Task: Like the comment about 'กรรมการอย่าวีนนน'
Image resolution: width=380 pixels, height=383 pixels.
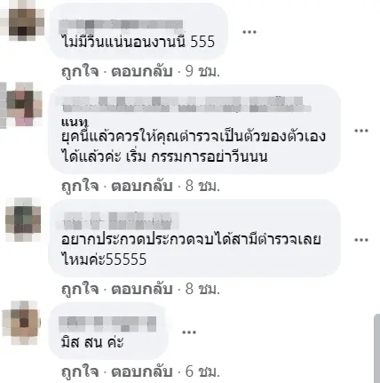Action: (80, 186)
